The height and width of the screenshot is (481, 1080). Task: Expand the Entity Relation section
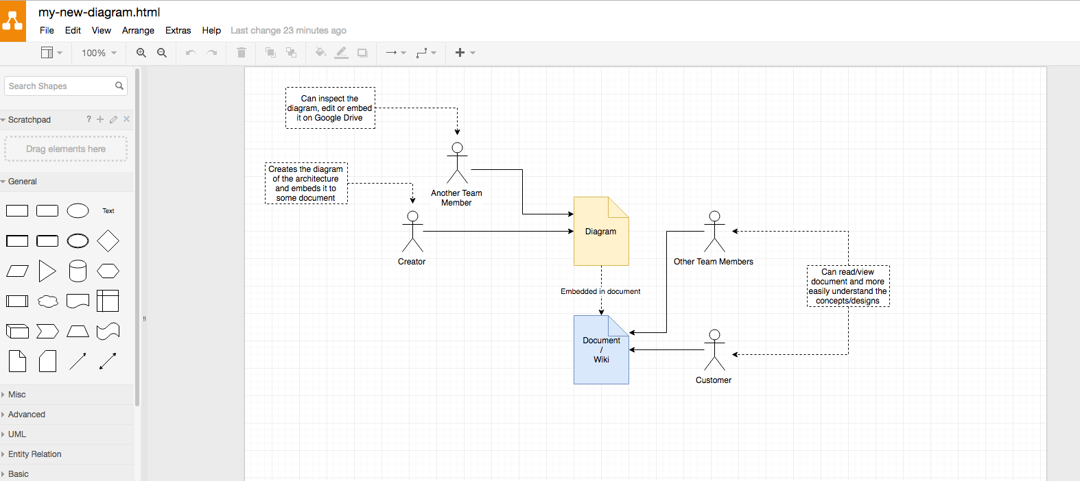34,454
